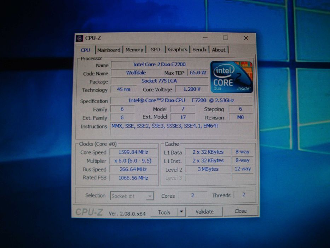Open the Mainboard tab
The image size is (330, 248).
(x=109, y=50)
